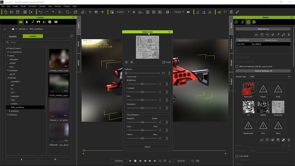Viewport: 295px width, 166px height.
Task: Select the checkered Material tab icon in Modify
Action: [248, 22]
